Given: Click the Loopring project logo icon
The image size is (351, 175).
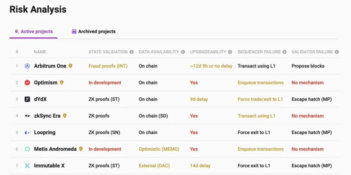Looking at the screenshot, I should 27,133.
